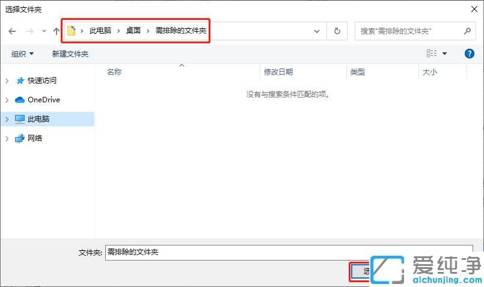Select OneDrive in the navigation pane

44,100
